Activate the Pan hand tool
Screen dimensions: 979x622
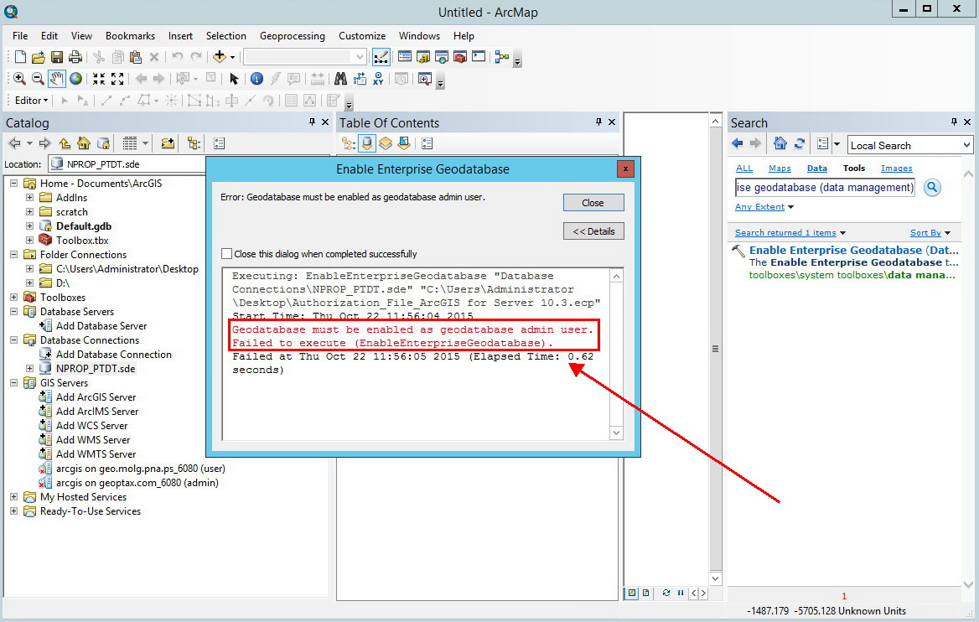pyautogui.click(x=57, y=79)
